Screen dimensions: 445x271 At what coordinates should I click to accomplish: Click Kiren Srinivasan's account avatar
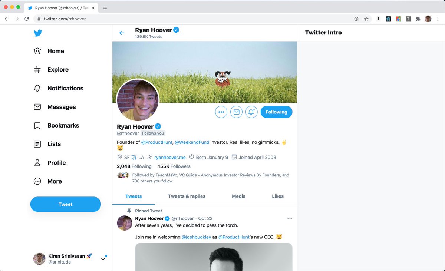click(39, 259)
